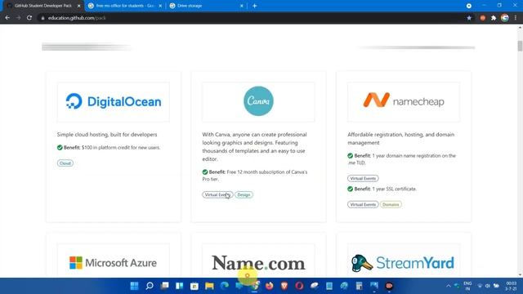Click the browser Back arrow

[x=7, y=18]
